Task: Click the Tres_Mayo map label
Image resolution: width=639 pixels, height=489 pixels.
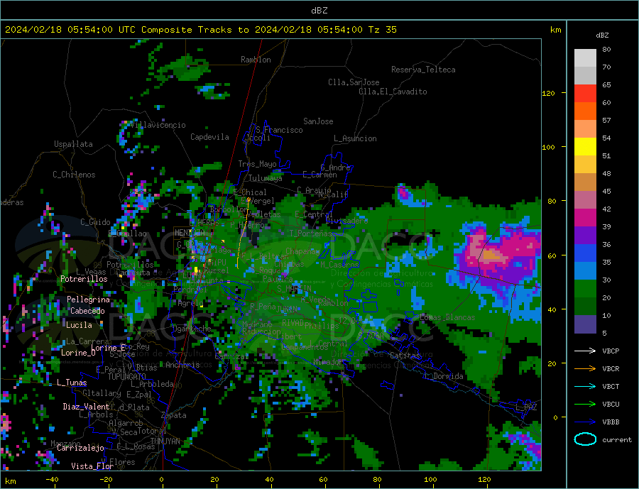Action: coord(257,164)
